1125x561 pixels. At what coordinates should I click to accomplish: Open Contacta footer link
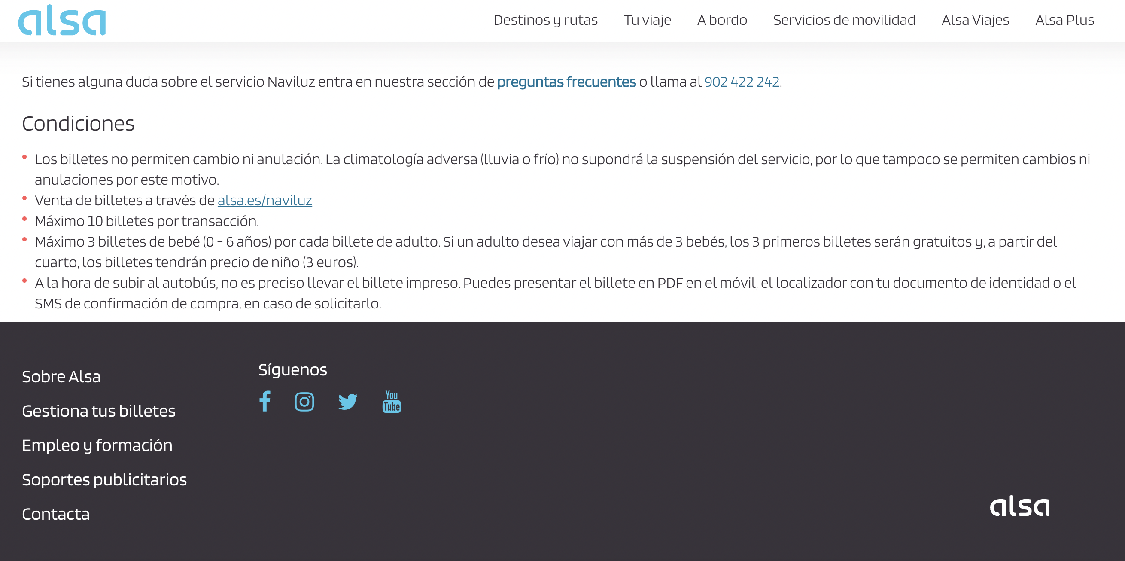pos(56,514)
